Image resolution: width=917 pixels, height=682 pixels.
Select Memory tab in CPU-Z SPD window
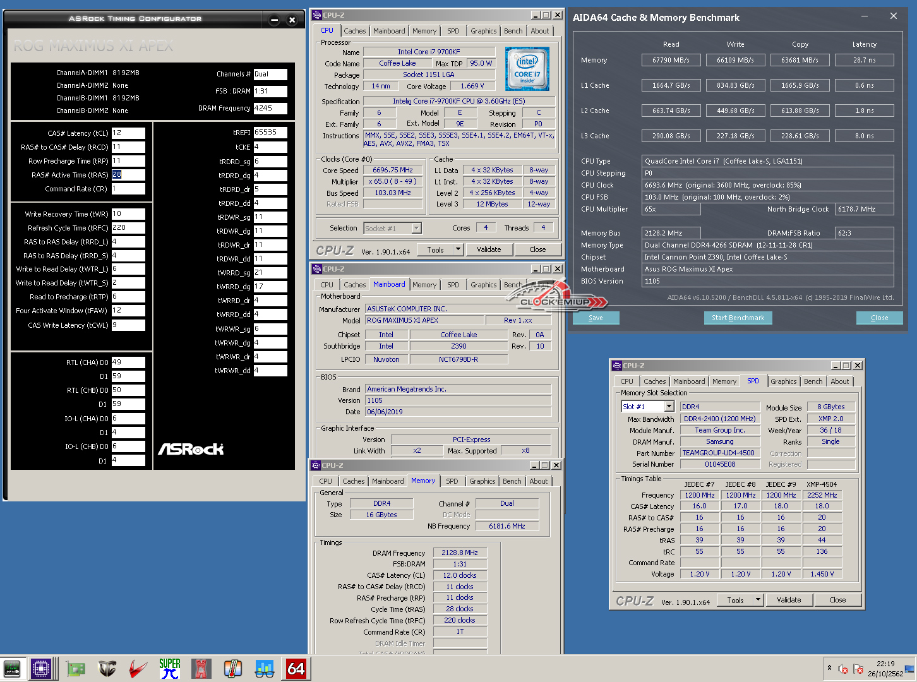pyautogui.click(x=724, y=381)
